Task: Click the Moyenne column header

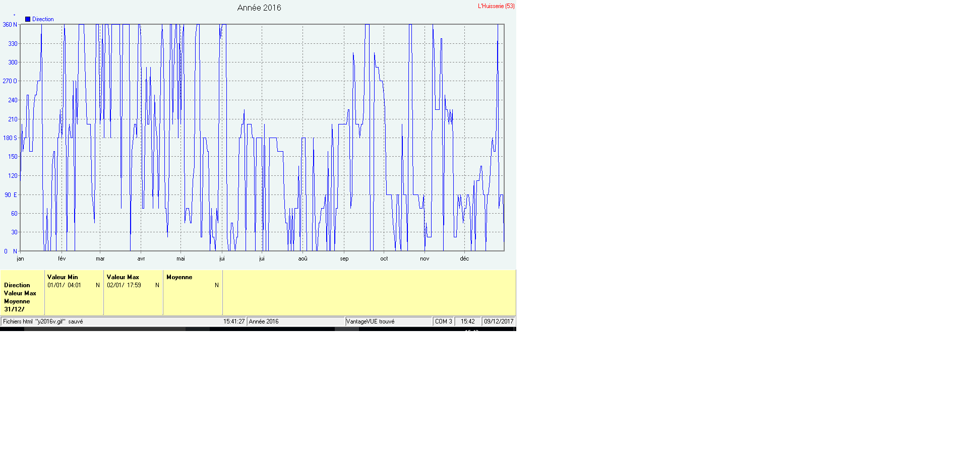Action: (x=179, y=277)
